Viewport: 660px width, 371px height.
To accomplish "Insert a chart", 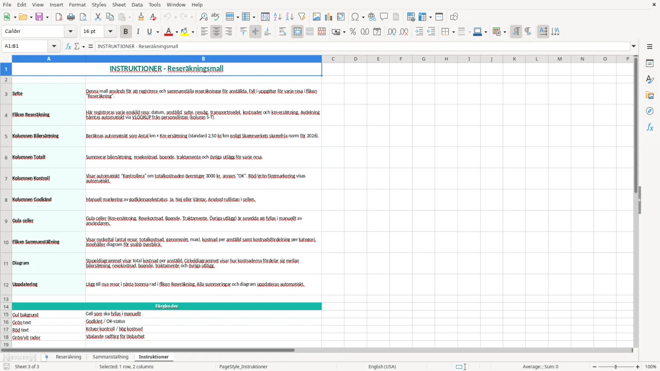I will point(329,17).
